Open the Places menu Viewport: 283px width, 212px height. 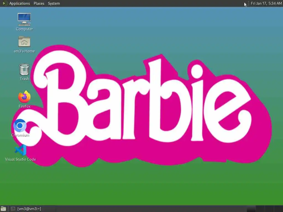(39, 3)
